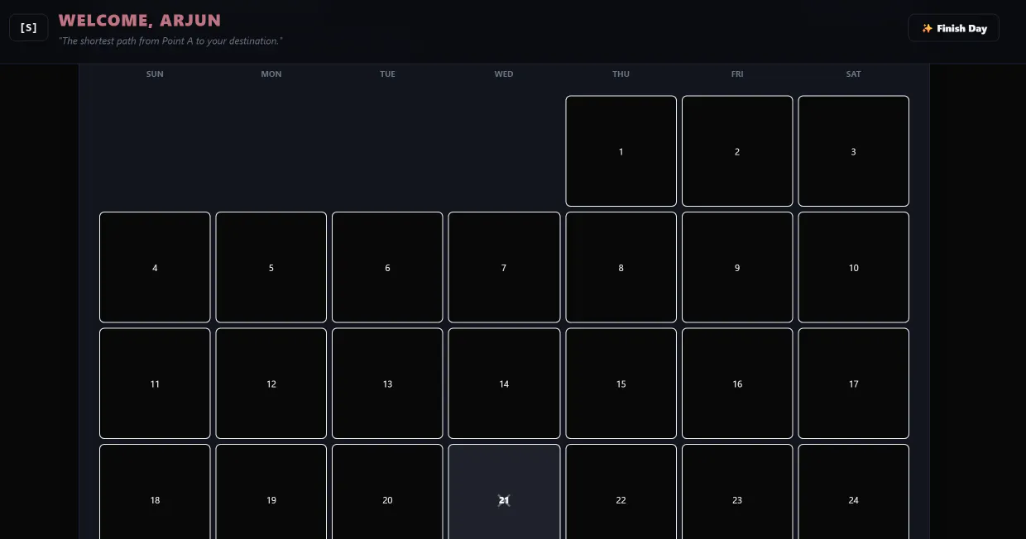Click the TUE column header
1026x539 pixels.
[x=387, y=74]
